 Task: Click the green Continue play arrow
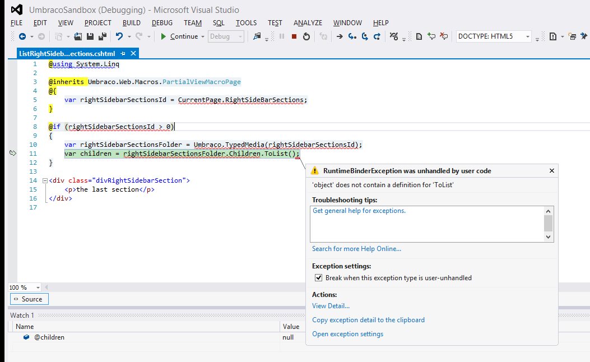click(x=163, y=36)
